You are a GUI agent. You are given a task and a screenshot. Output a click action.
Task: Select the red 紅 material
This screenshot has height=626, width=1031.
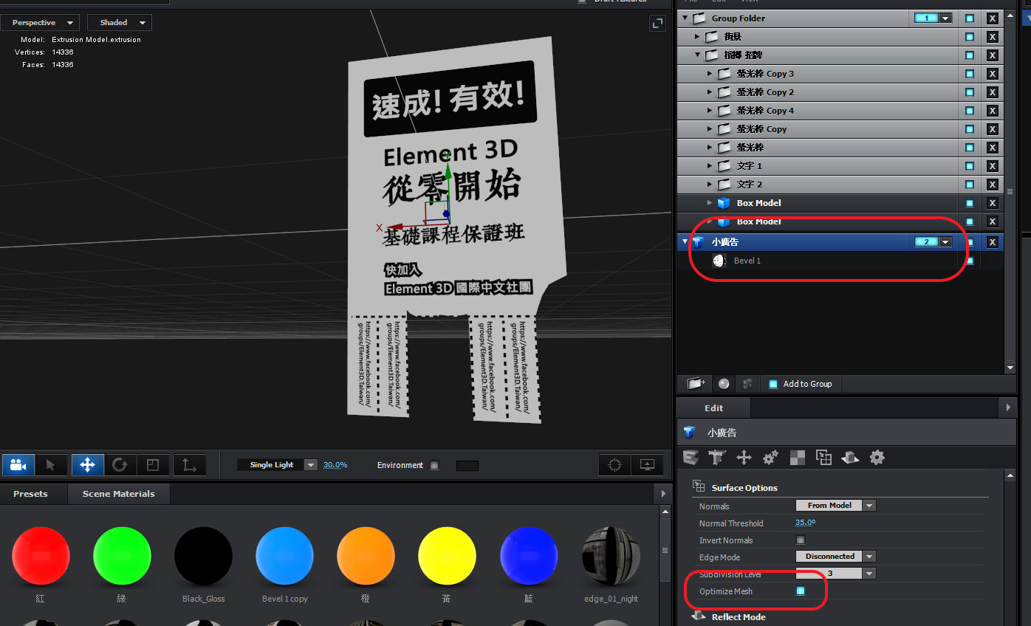41,557
